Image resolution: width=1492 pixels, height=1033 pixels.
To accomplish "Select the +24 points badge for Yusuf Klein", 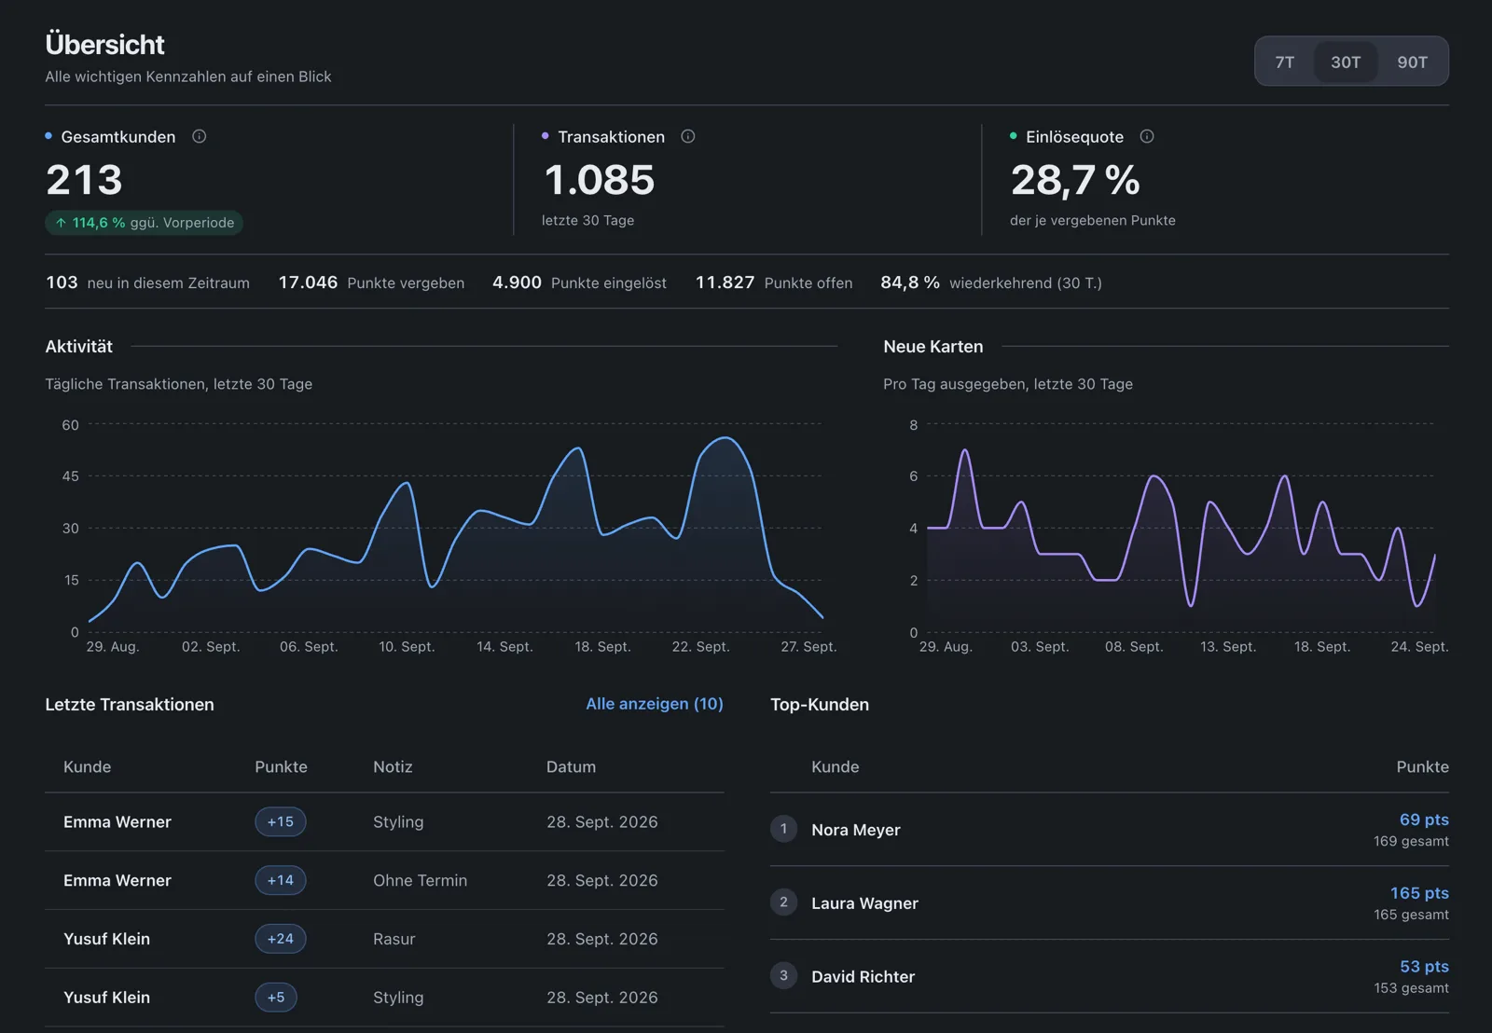I will [x=281, y=939].
